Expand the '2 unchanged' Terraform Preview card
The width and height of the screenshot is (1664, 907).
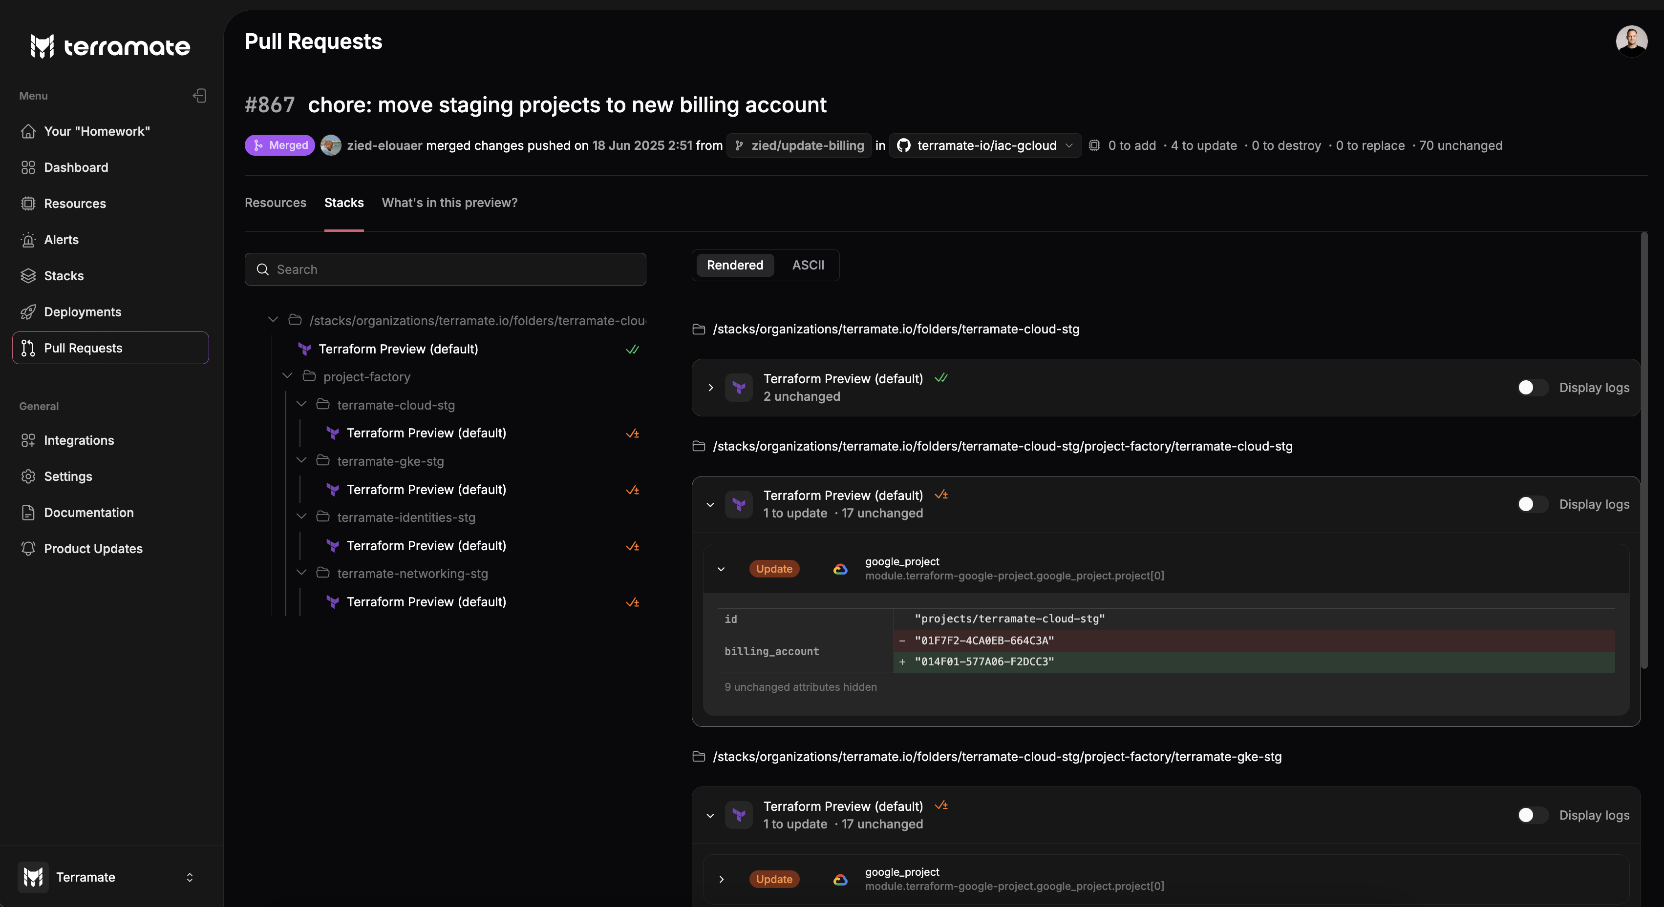point(710,387)
